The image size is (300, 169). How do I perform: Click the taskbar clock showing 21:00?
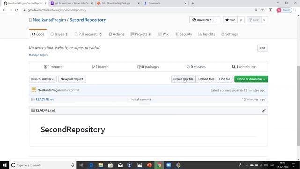282,165
